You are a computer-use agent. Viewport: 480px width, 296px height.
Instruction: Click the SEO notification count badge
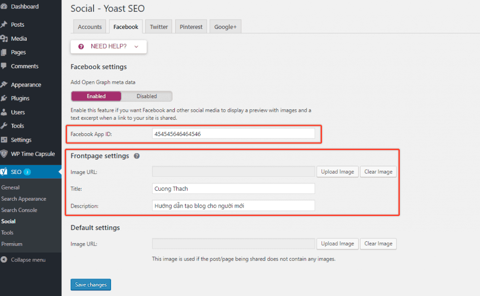pyautogui.click(x=27, y=172)
